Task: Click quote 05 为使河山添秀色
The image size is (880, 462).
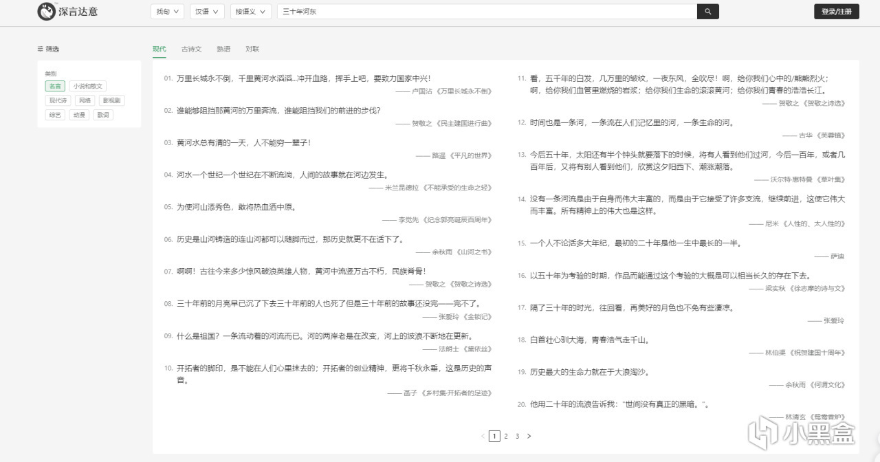Action: 236,206
